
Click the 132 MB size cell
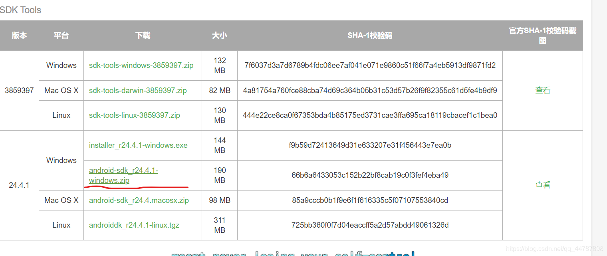click(220, 65)
